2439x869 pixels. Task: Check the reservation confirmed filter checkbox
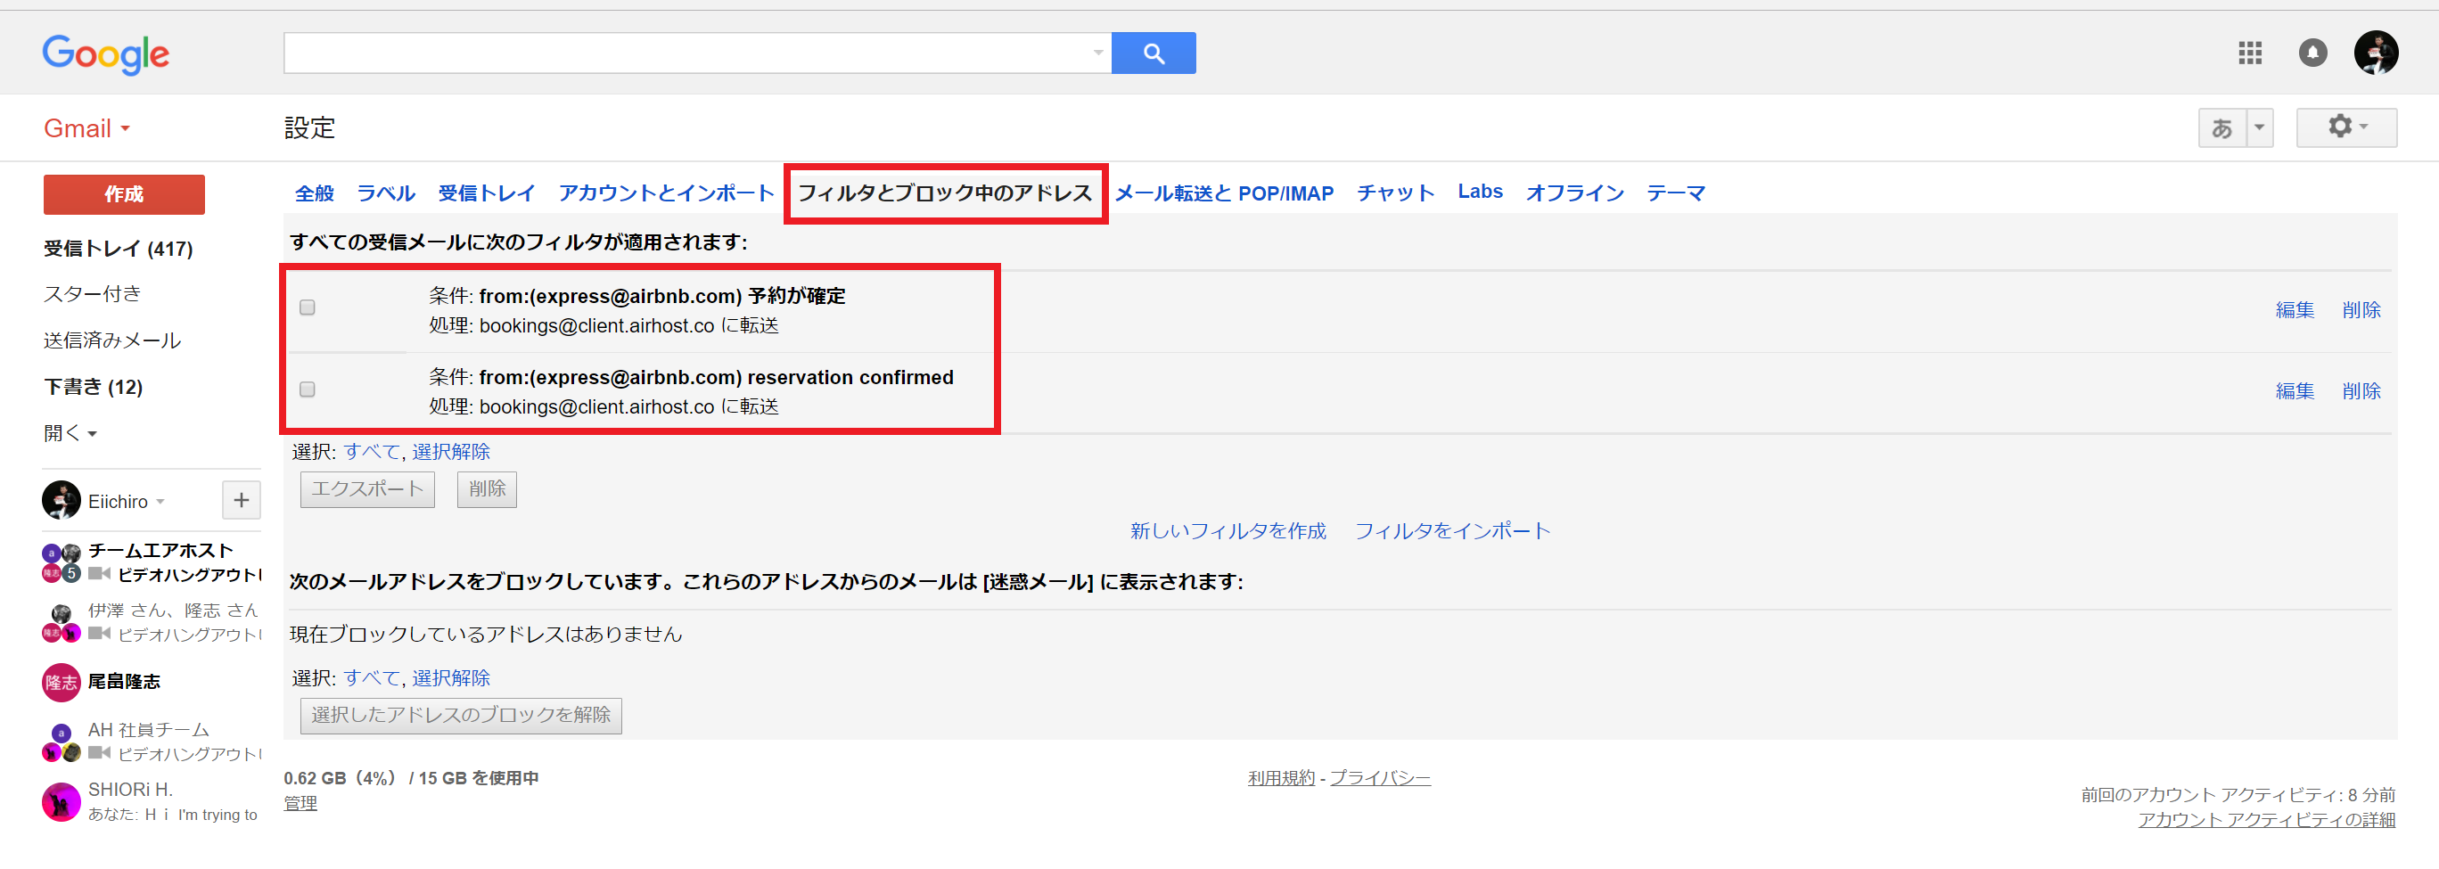click(307, 389)
